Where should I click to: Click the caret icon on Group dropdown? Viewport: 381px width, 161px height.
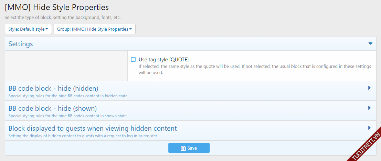tap(130, 29)
